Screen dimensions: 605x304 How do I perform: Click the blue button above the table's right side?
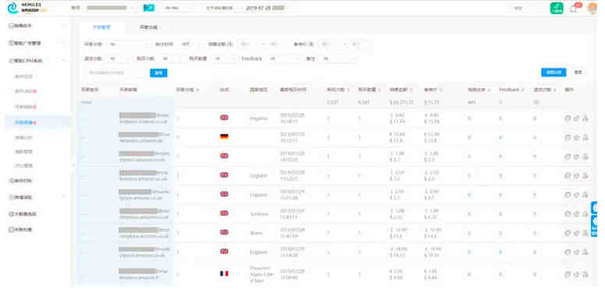click(554, 72)
